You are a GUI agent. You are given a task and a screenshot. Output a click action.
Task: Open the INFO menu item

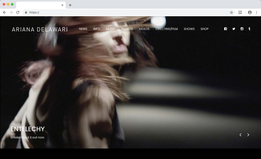(x=97, y=29)
